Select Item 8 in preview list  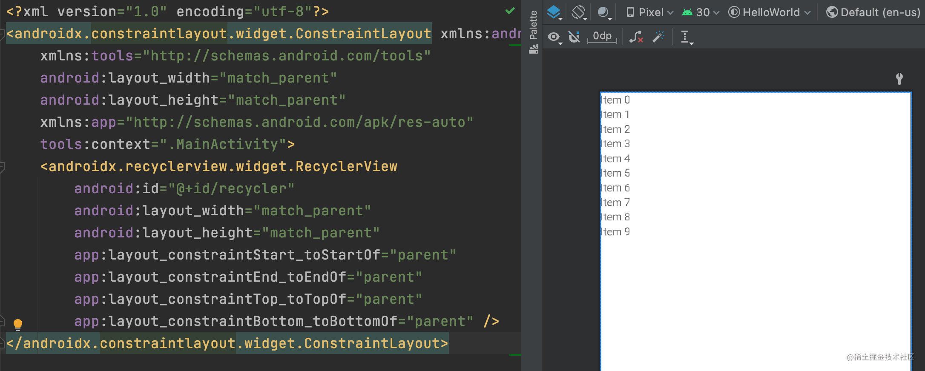tap(615, 217)
